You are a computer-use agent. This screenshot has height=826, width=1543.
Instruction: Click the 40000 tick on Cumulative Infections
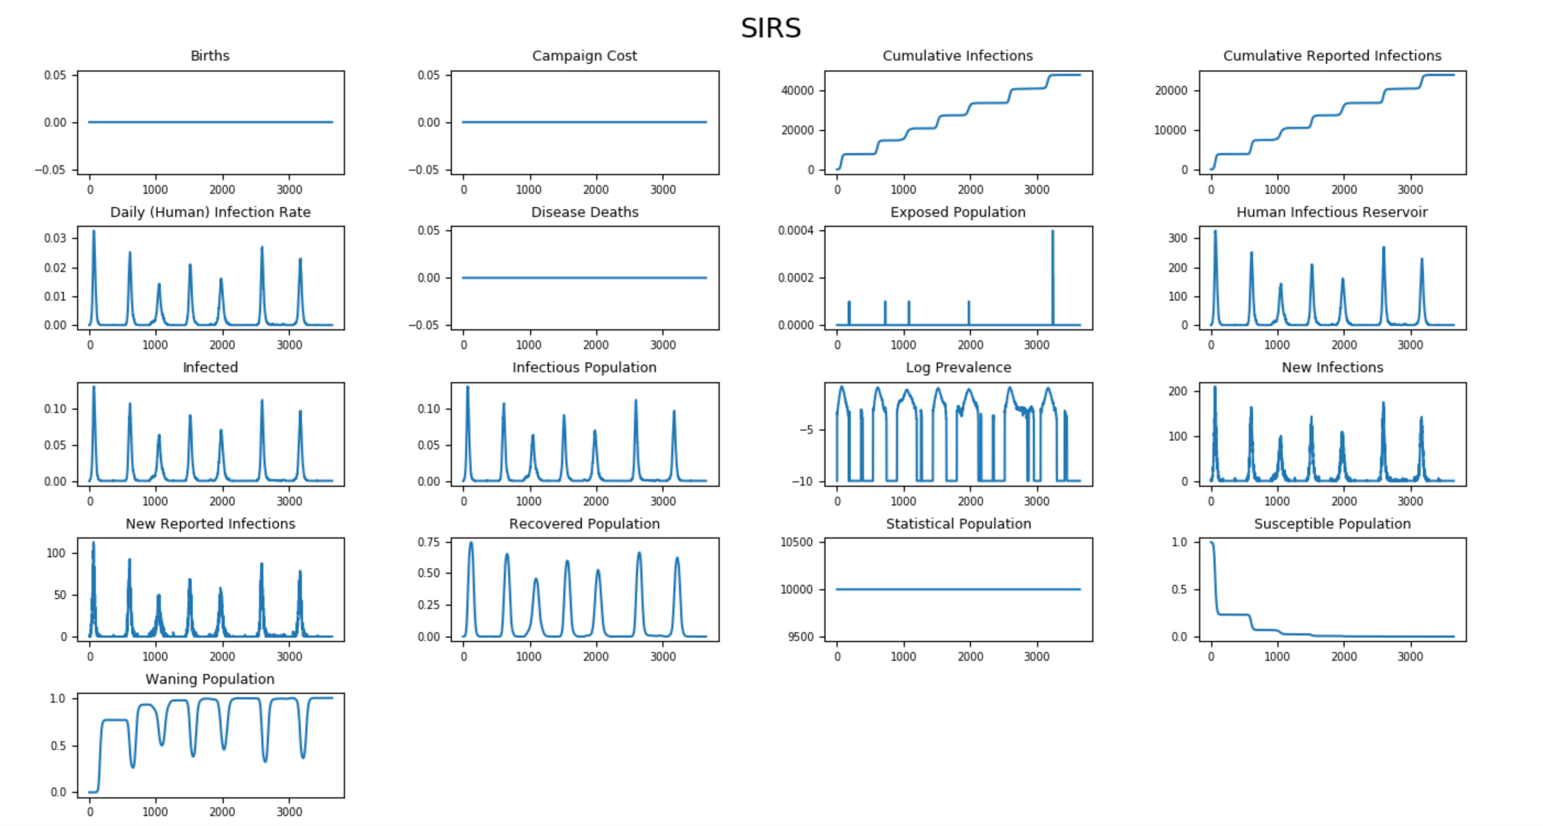tap(797, 90)
